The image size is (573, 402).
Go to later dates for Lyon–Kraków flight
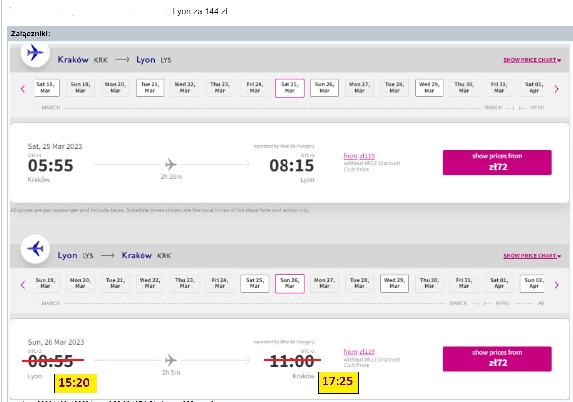tap(556, 285)
